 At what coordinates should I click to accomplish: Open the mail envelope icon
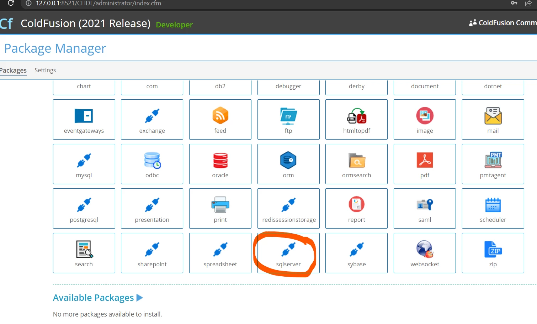pyautogui.click(x=493, y=116)
